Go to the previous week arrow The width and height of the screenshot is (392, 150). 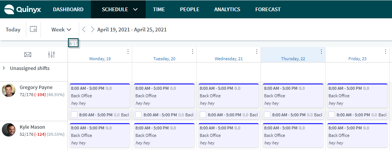pyautogui.click(x=84, y=30)
